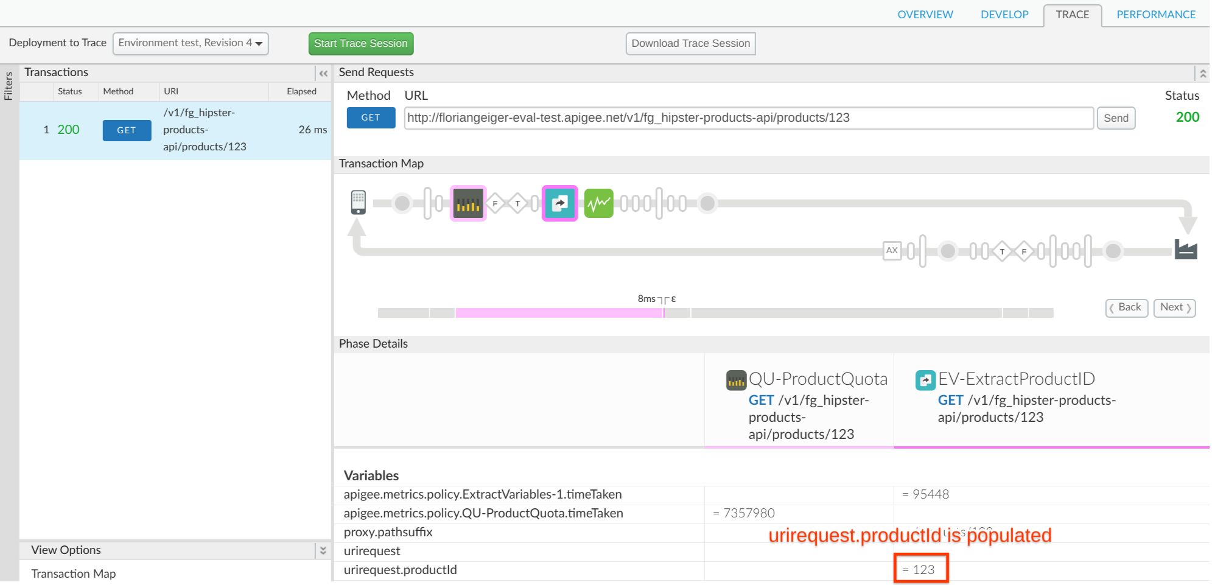Click the pink highlighted timeline segment
Image resolution: width=1212 pixels, height=585 pixels.
[559, 313]
